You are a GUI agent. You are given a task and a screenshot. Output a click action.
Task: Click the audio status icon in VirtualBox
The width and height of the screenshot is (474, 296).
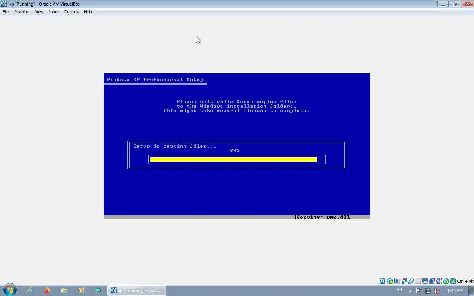(x=397, y=281)
